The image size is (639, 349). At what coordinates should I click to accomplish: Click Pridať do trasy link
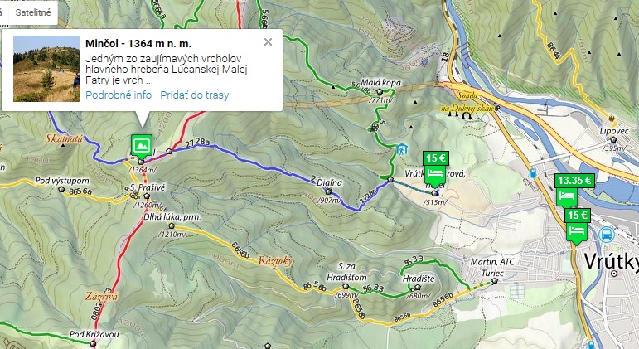pyautogui.click(x=195, y=95)
